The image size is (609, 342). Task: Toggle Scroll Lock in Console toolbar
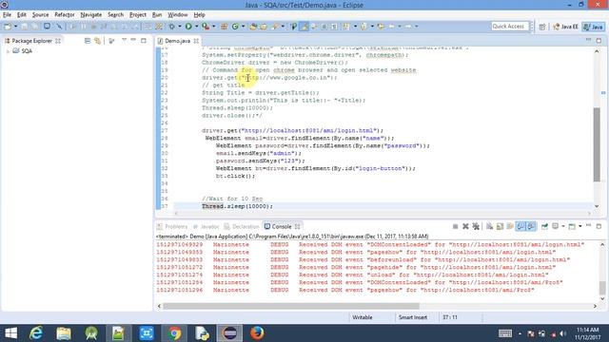[500, 226]
